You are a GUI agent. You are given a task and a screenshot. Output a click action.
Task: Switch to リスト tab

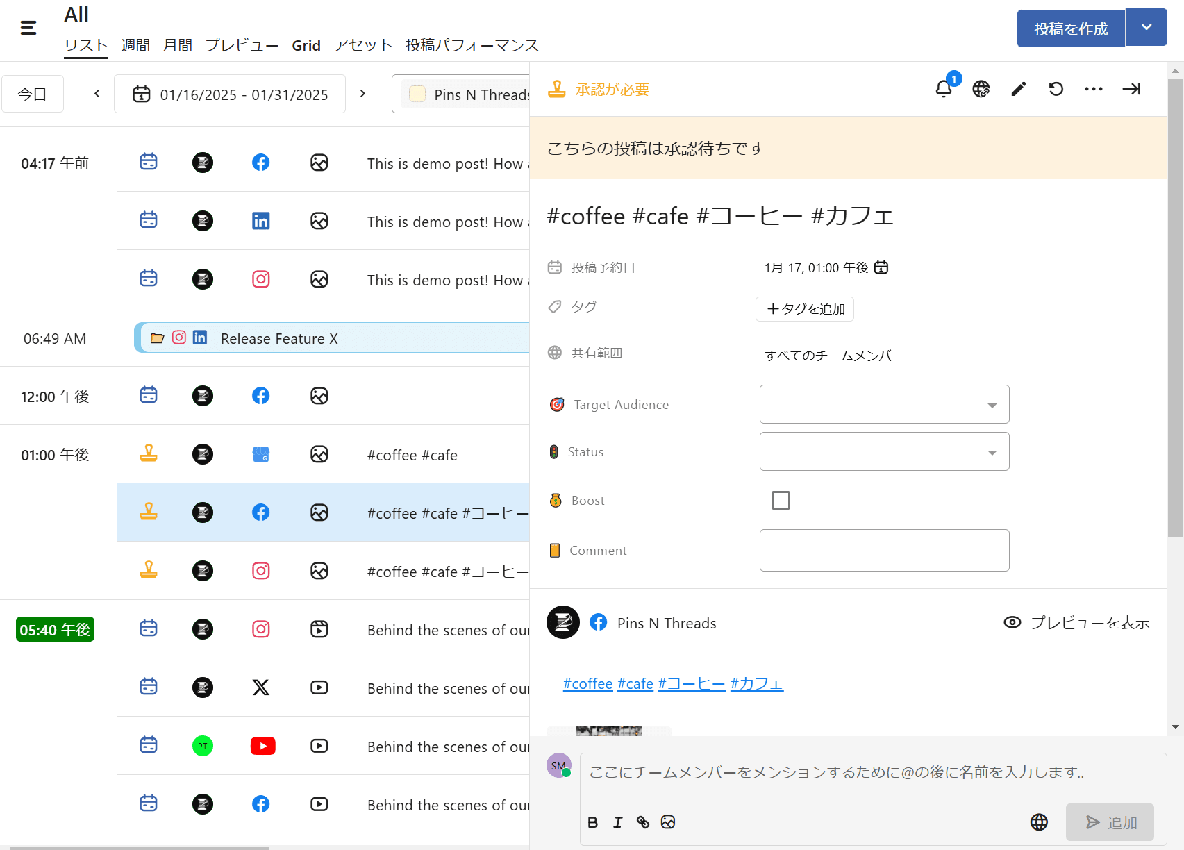pyautogui.click(x=86, y=46)
